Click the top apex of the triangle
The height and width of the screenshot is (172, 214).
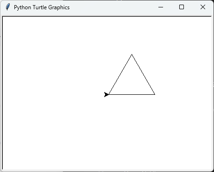point(132,55)
